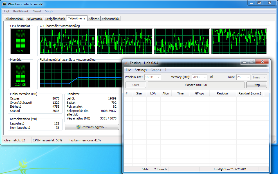
Task: Click the Gyorsítótárazott value 1222
Action: [56, 103]
